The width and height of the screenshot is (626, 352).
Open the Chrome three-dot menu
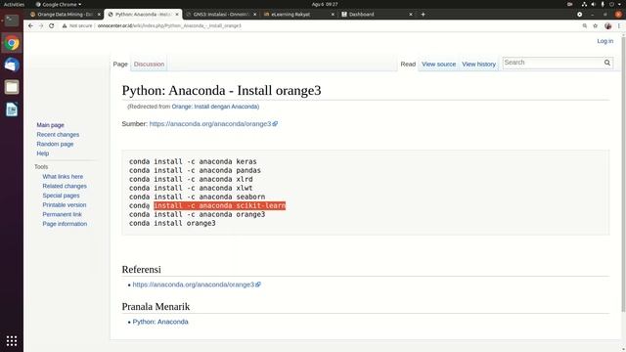tap(619, 25)
